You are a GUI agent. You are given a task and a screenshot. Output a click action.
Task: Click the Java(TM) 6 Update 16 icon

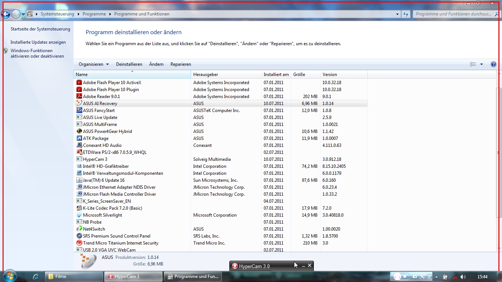[79, 180]
